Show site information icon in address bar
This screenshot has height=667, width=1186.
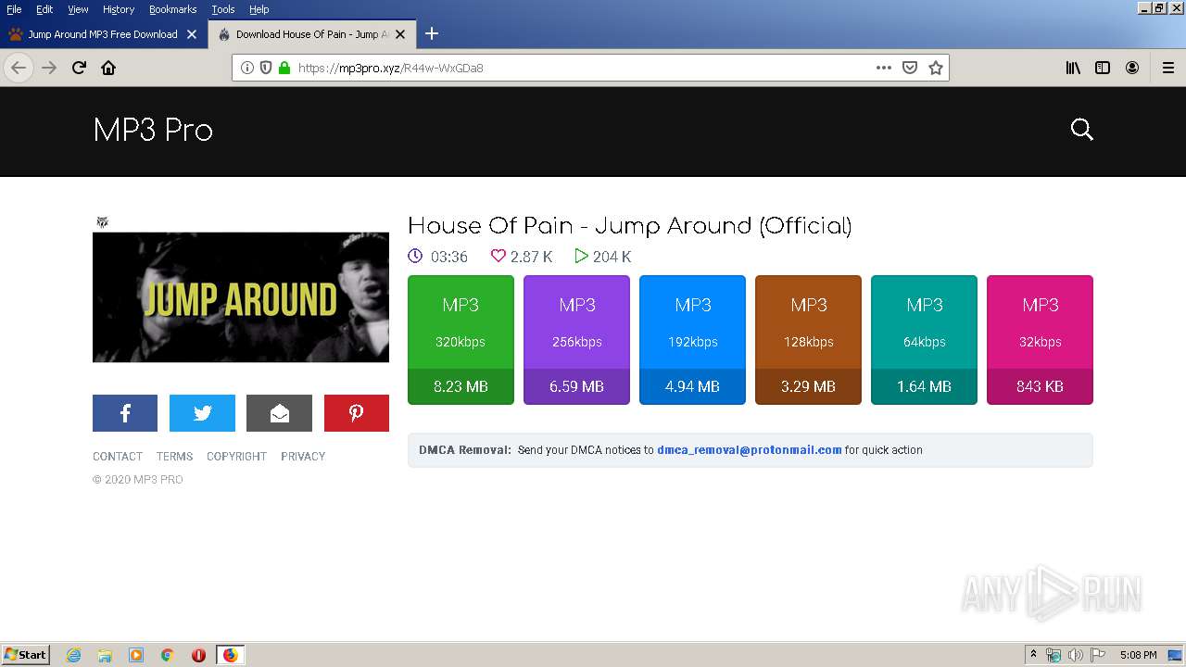(247, 68)
